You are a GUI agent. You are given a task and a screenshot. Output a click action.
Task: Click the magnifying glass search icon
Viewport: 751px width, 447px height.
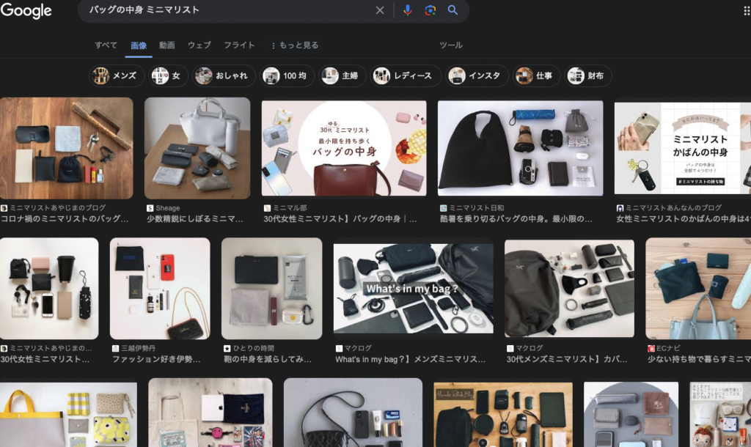tap(452, 10)
